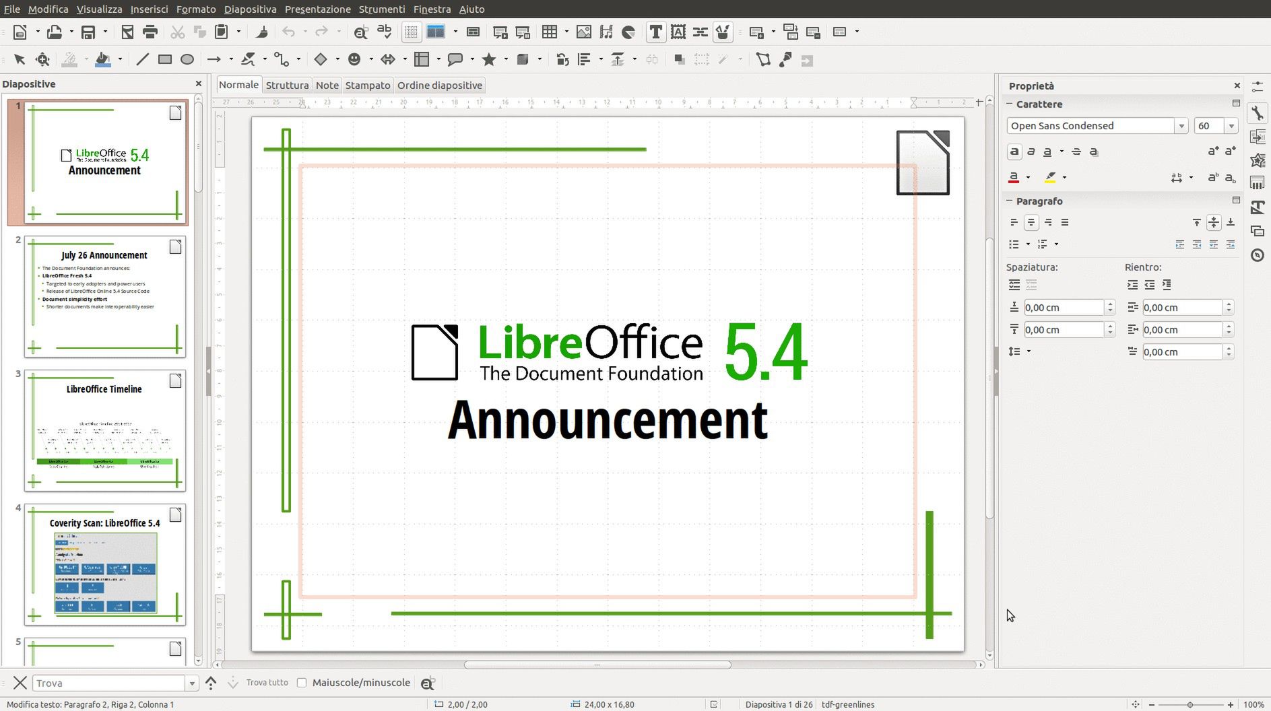Viewport: 1271px width, 711px height.
Task: Activate the zoom and pan tool
Action: 42,60
